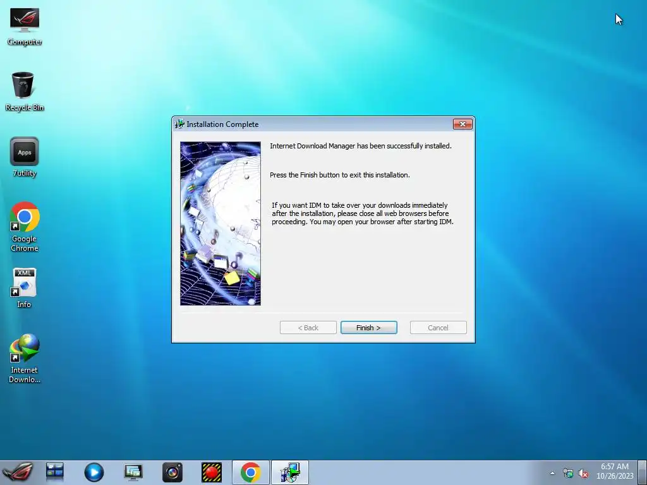
Task: Click the installer title bar icon
Action: click(179, 124)
